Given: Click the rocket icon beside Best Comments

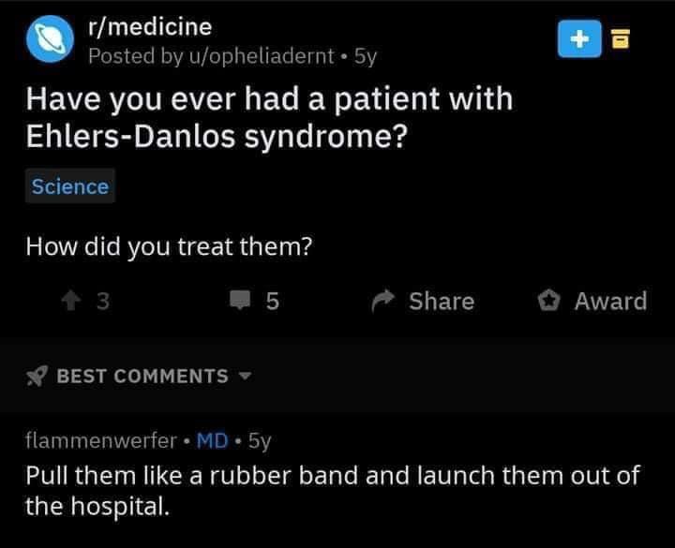Looking at the screenshot, I should click(37, 376).
